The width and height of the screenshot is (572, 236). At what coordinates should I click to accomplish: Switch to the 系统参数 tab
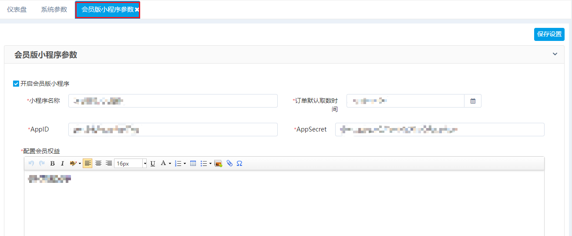pos(54,9)
